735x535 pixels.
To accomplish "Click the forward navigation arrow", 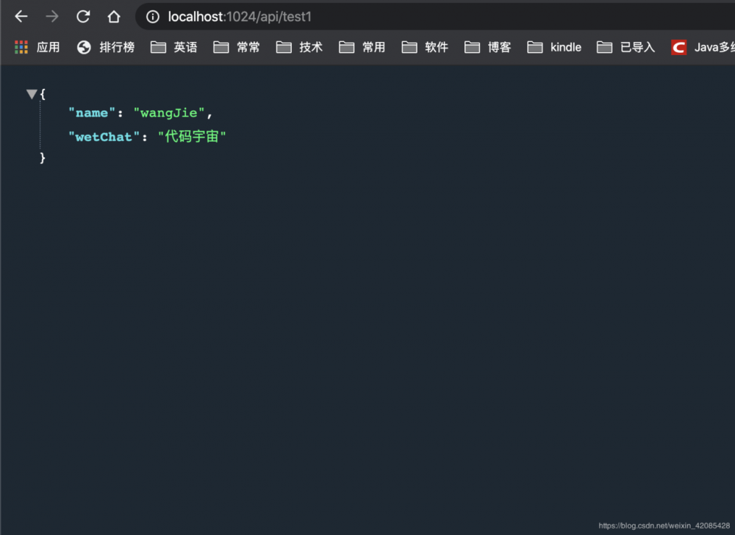I will [51, 16].
